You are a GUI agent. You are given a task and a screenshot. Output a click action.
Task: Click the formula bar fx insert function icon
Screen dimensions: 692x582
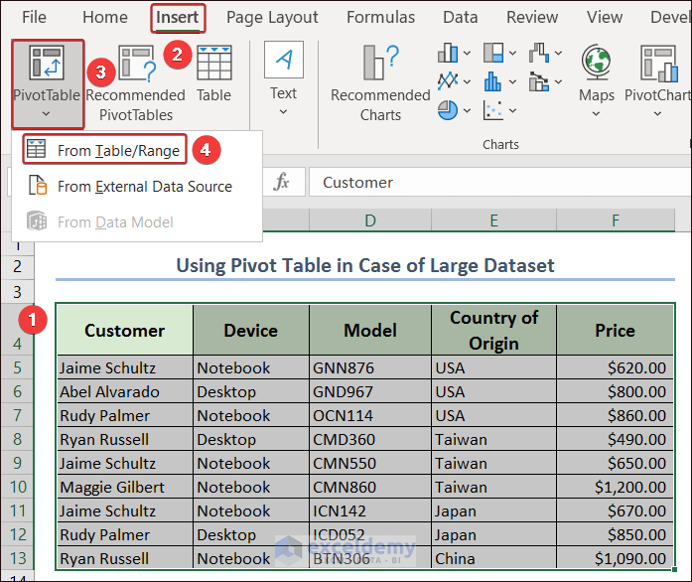282,182
